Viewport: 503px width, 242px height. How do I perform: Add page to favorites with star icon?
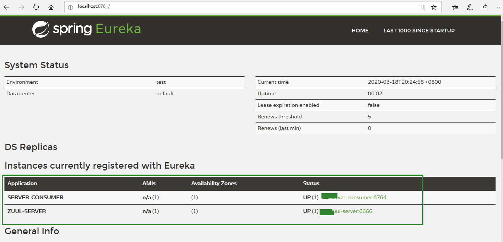click(x=434, y=7)
